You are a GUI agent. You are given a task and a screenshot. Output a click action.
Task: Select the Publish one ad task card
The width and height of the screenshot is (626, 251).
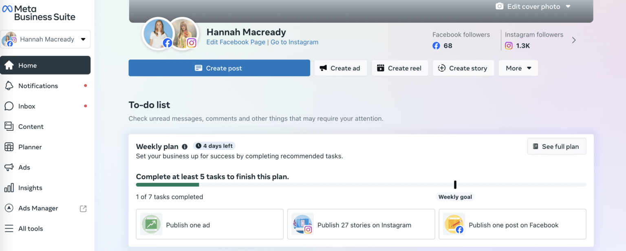(209, 224)
